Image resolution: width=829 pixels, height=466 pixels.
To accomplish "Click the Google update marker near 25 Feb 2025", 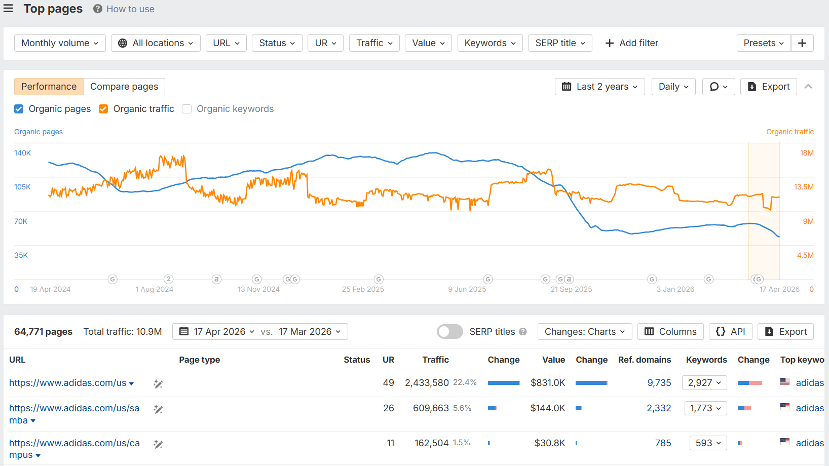I will (x=379, y=279).
